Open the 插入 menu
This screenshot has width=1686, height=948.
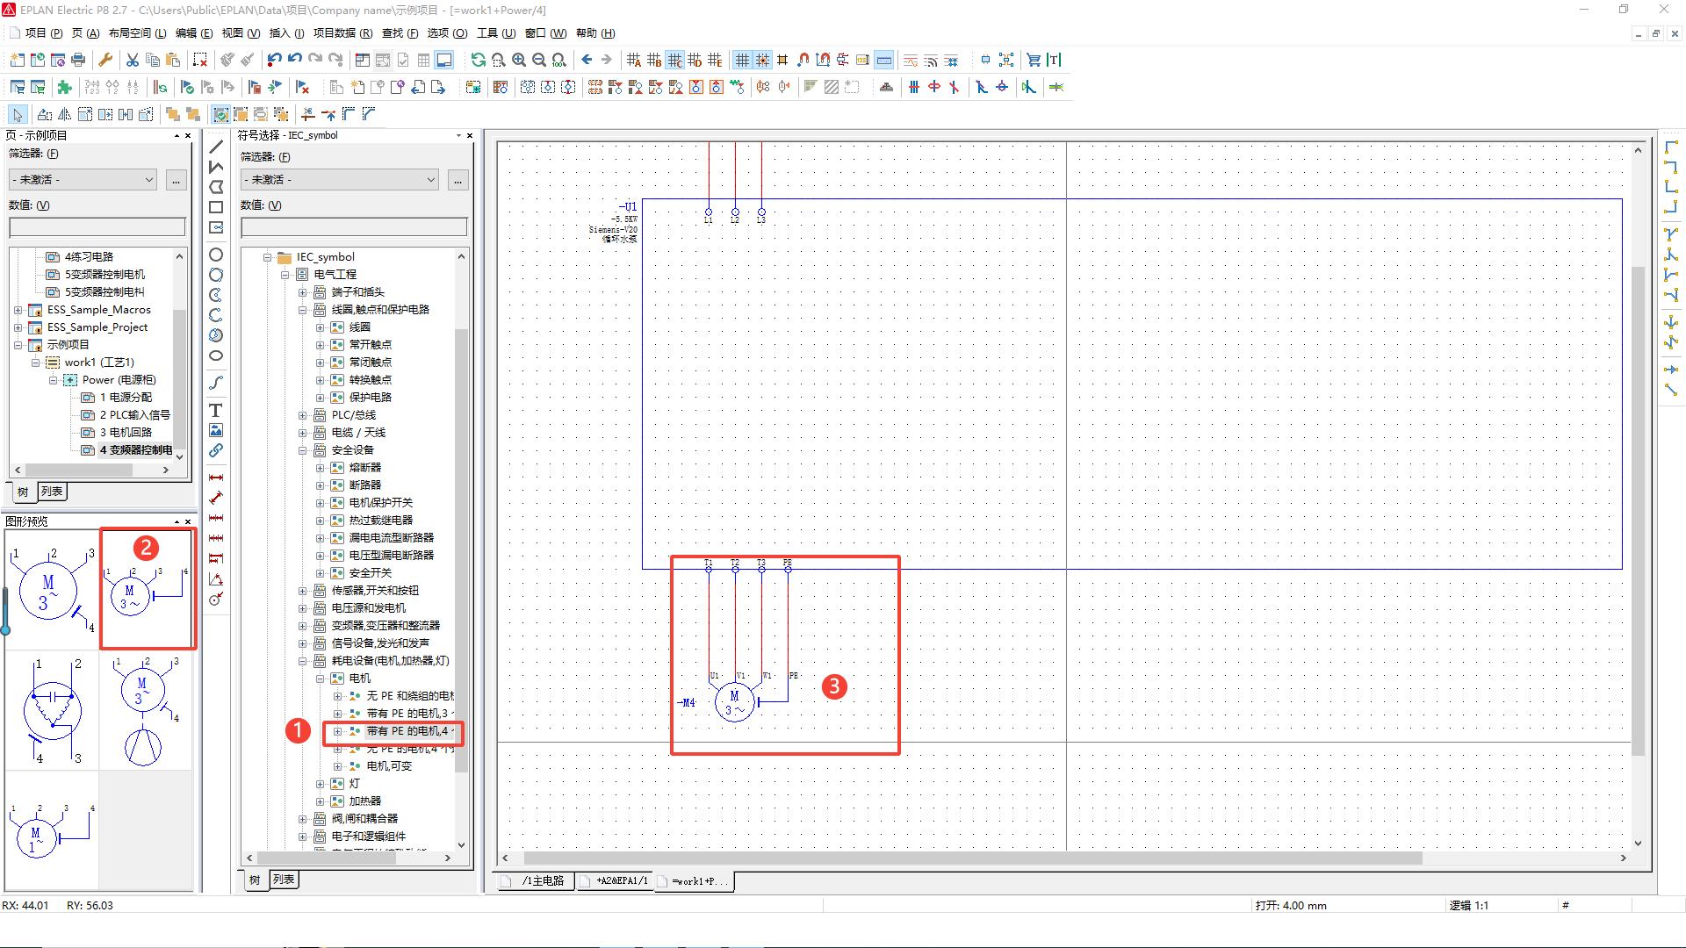pos(285,33)
